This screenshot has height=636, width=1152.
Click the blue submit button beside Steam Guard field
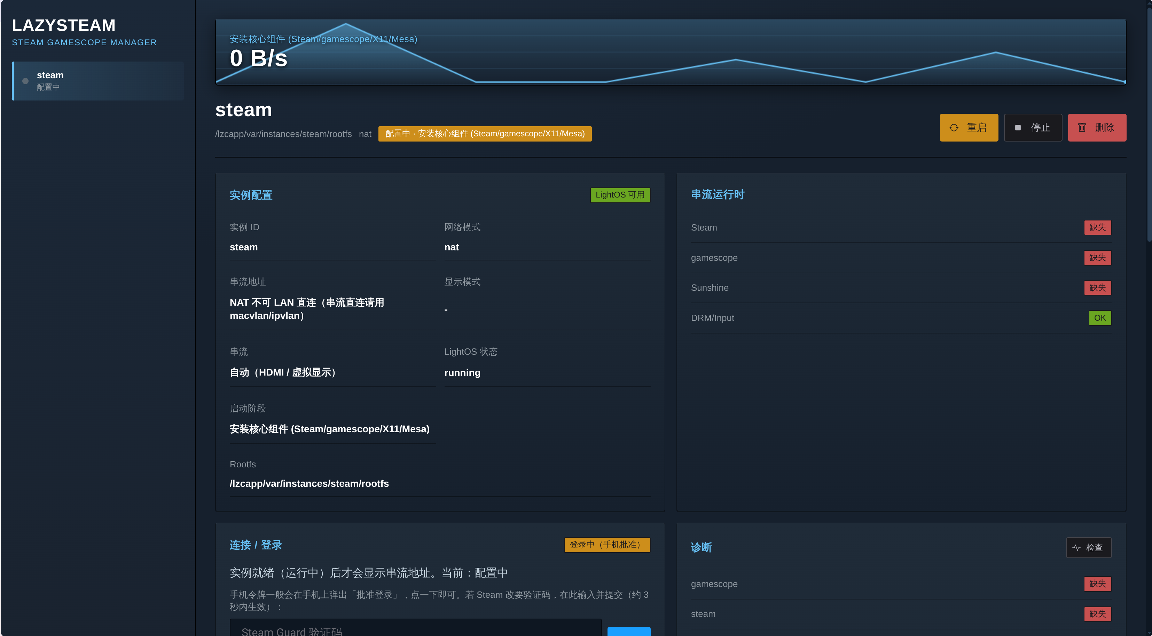pyautogui.click(x=629, y=631)
